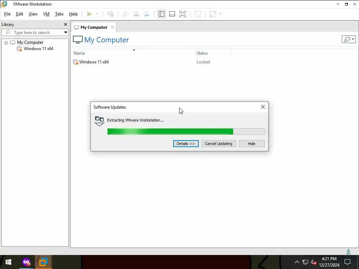The width and height of the screenshot is (359, 269).
Task: Switch to the My Computer tab
Action: pos(94,27)
